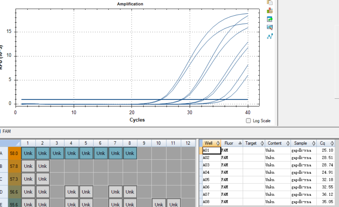Viewport: 339px width, 207px height.
Task: Click the Content column header
Action: click(278, 143)
